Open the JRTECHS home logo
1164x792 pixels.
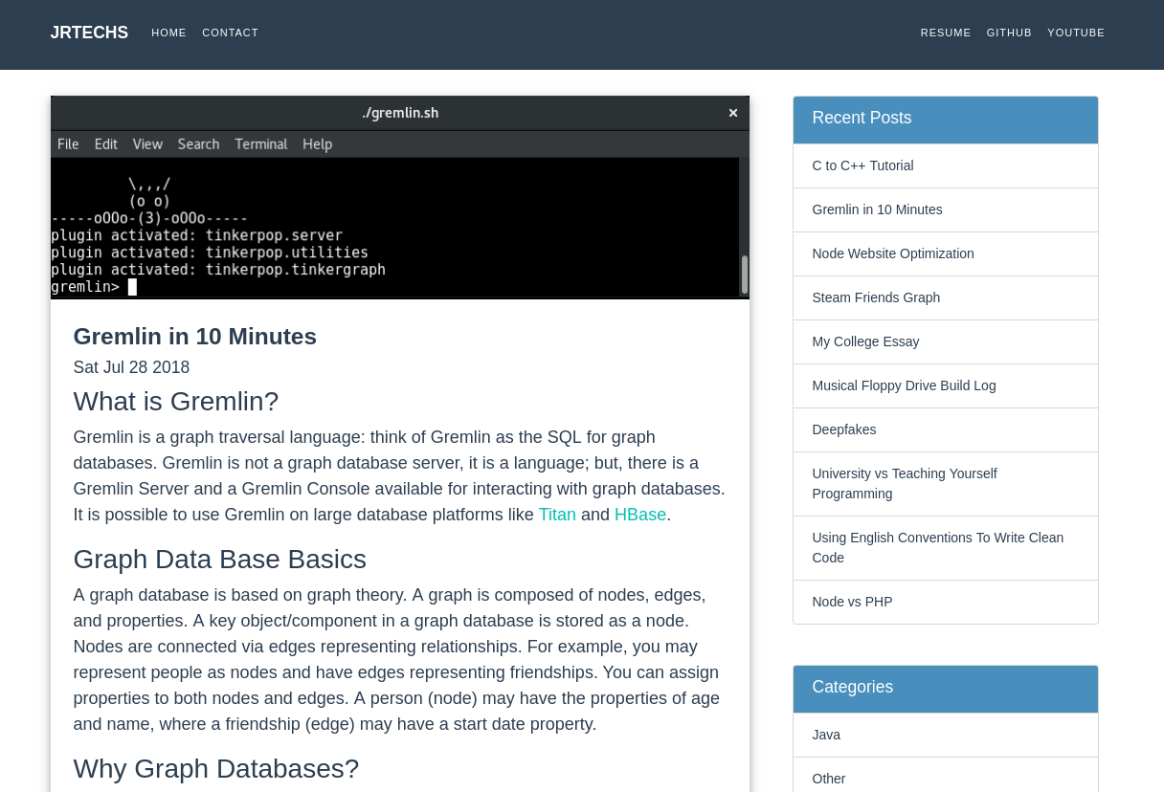pyautogui.click(x=88, y=32)
